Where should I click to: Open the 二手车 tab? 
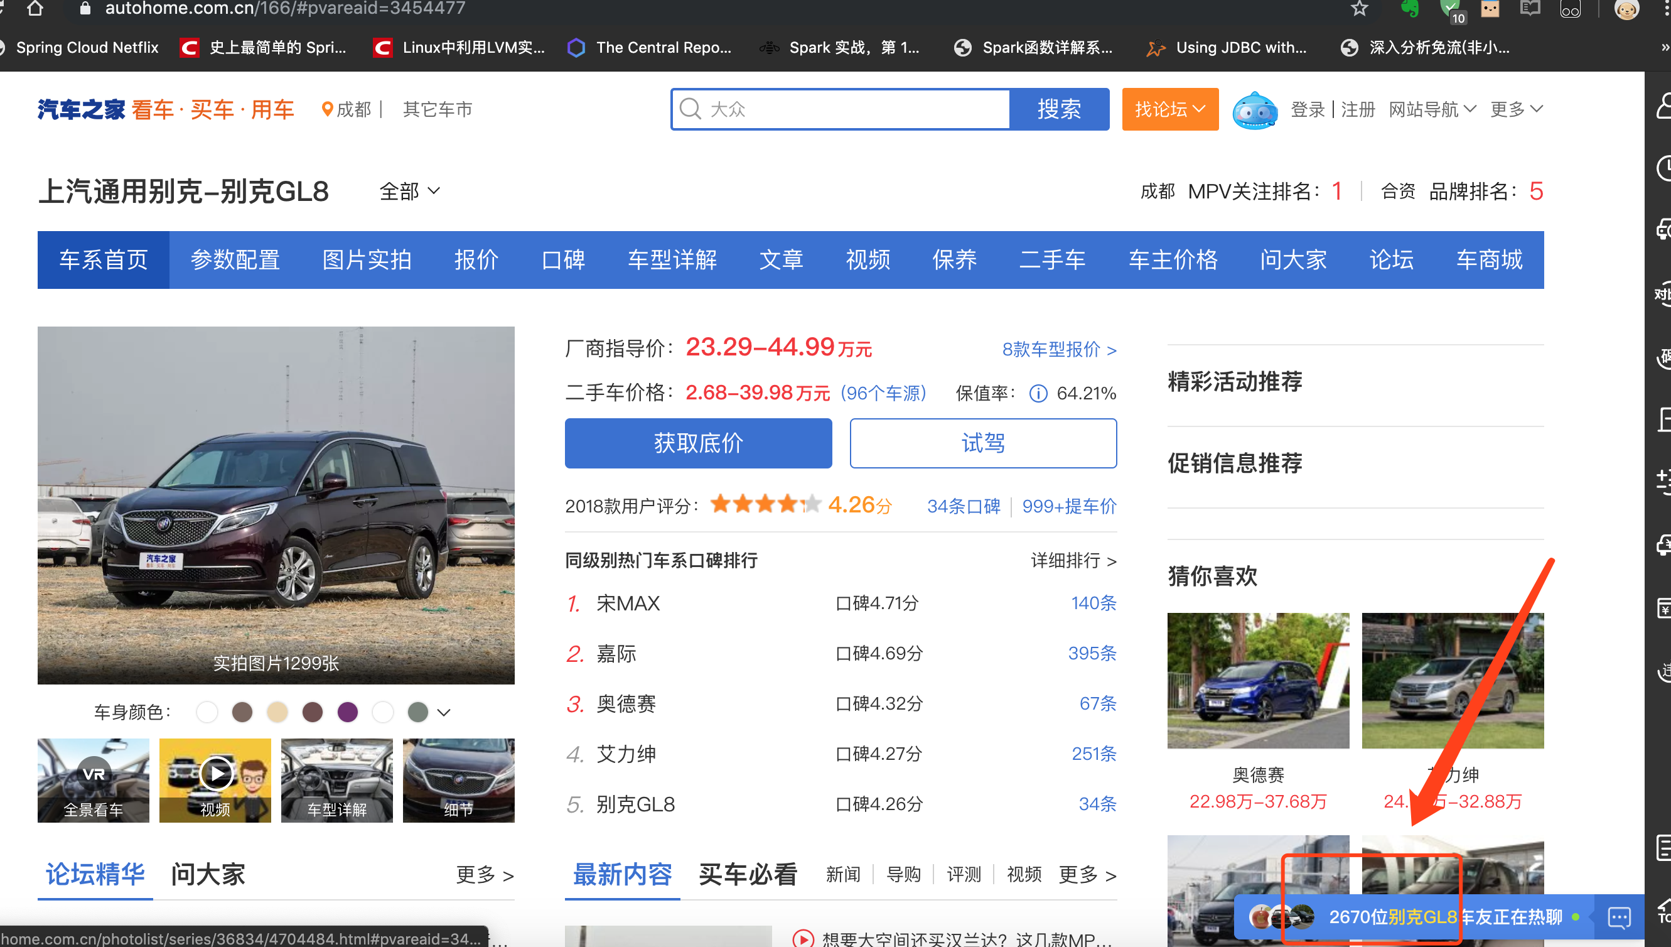[x=1052, y=260]
